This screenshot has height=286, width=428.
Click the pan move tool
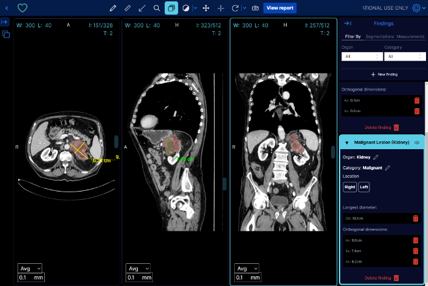pyautogui.click(x=206, y=8)
